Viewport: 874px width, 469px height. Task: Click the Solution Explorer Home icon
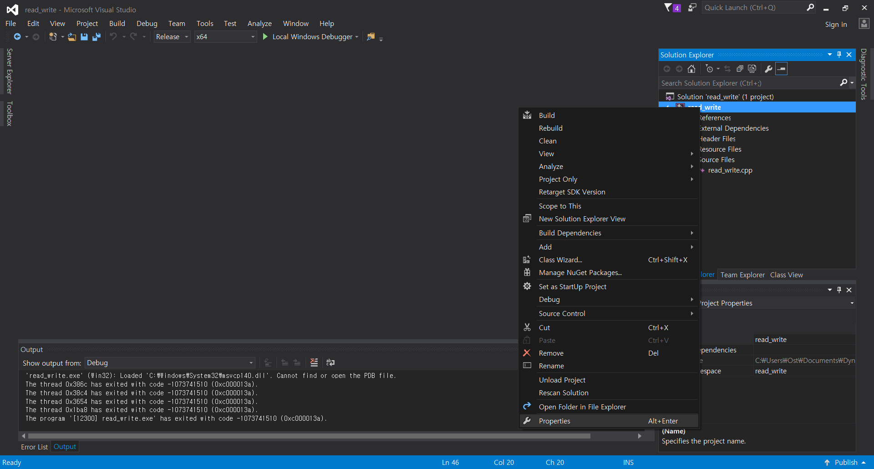tap(691, 69)
